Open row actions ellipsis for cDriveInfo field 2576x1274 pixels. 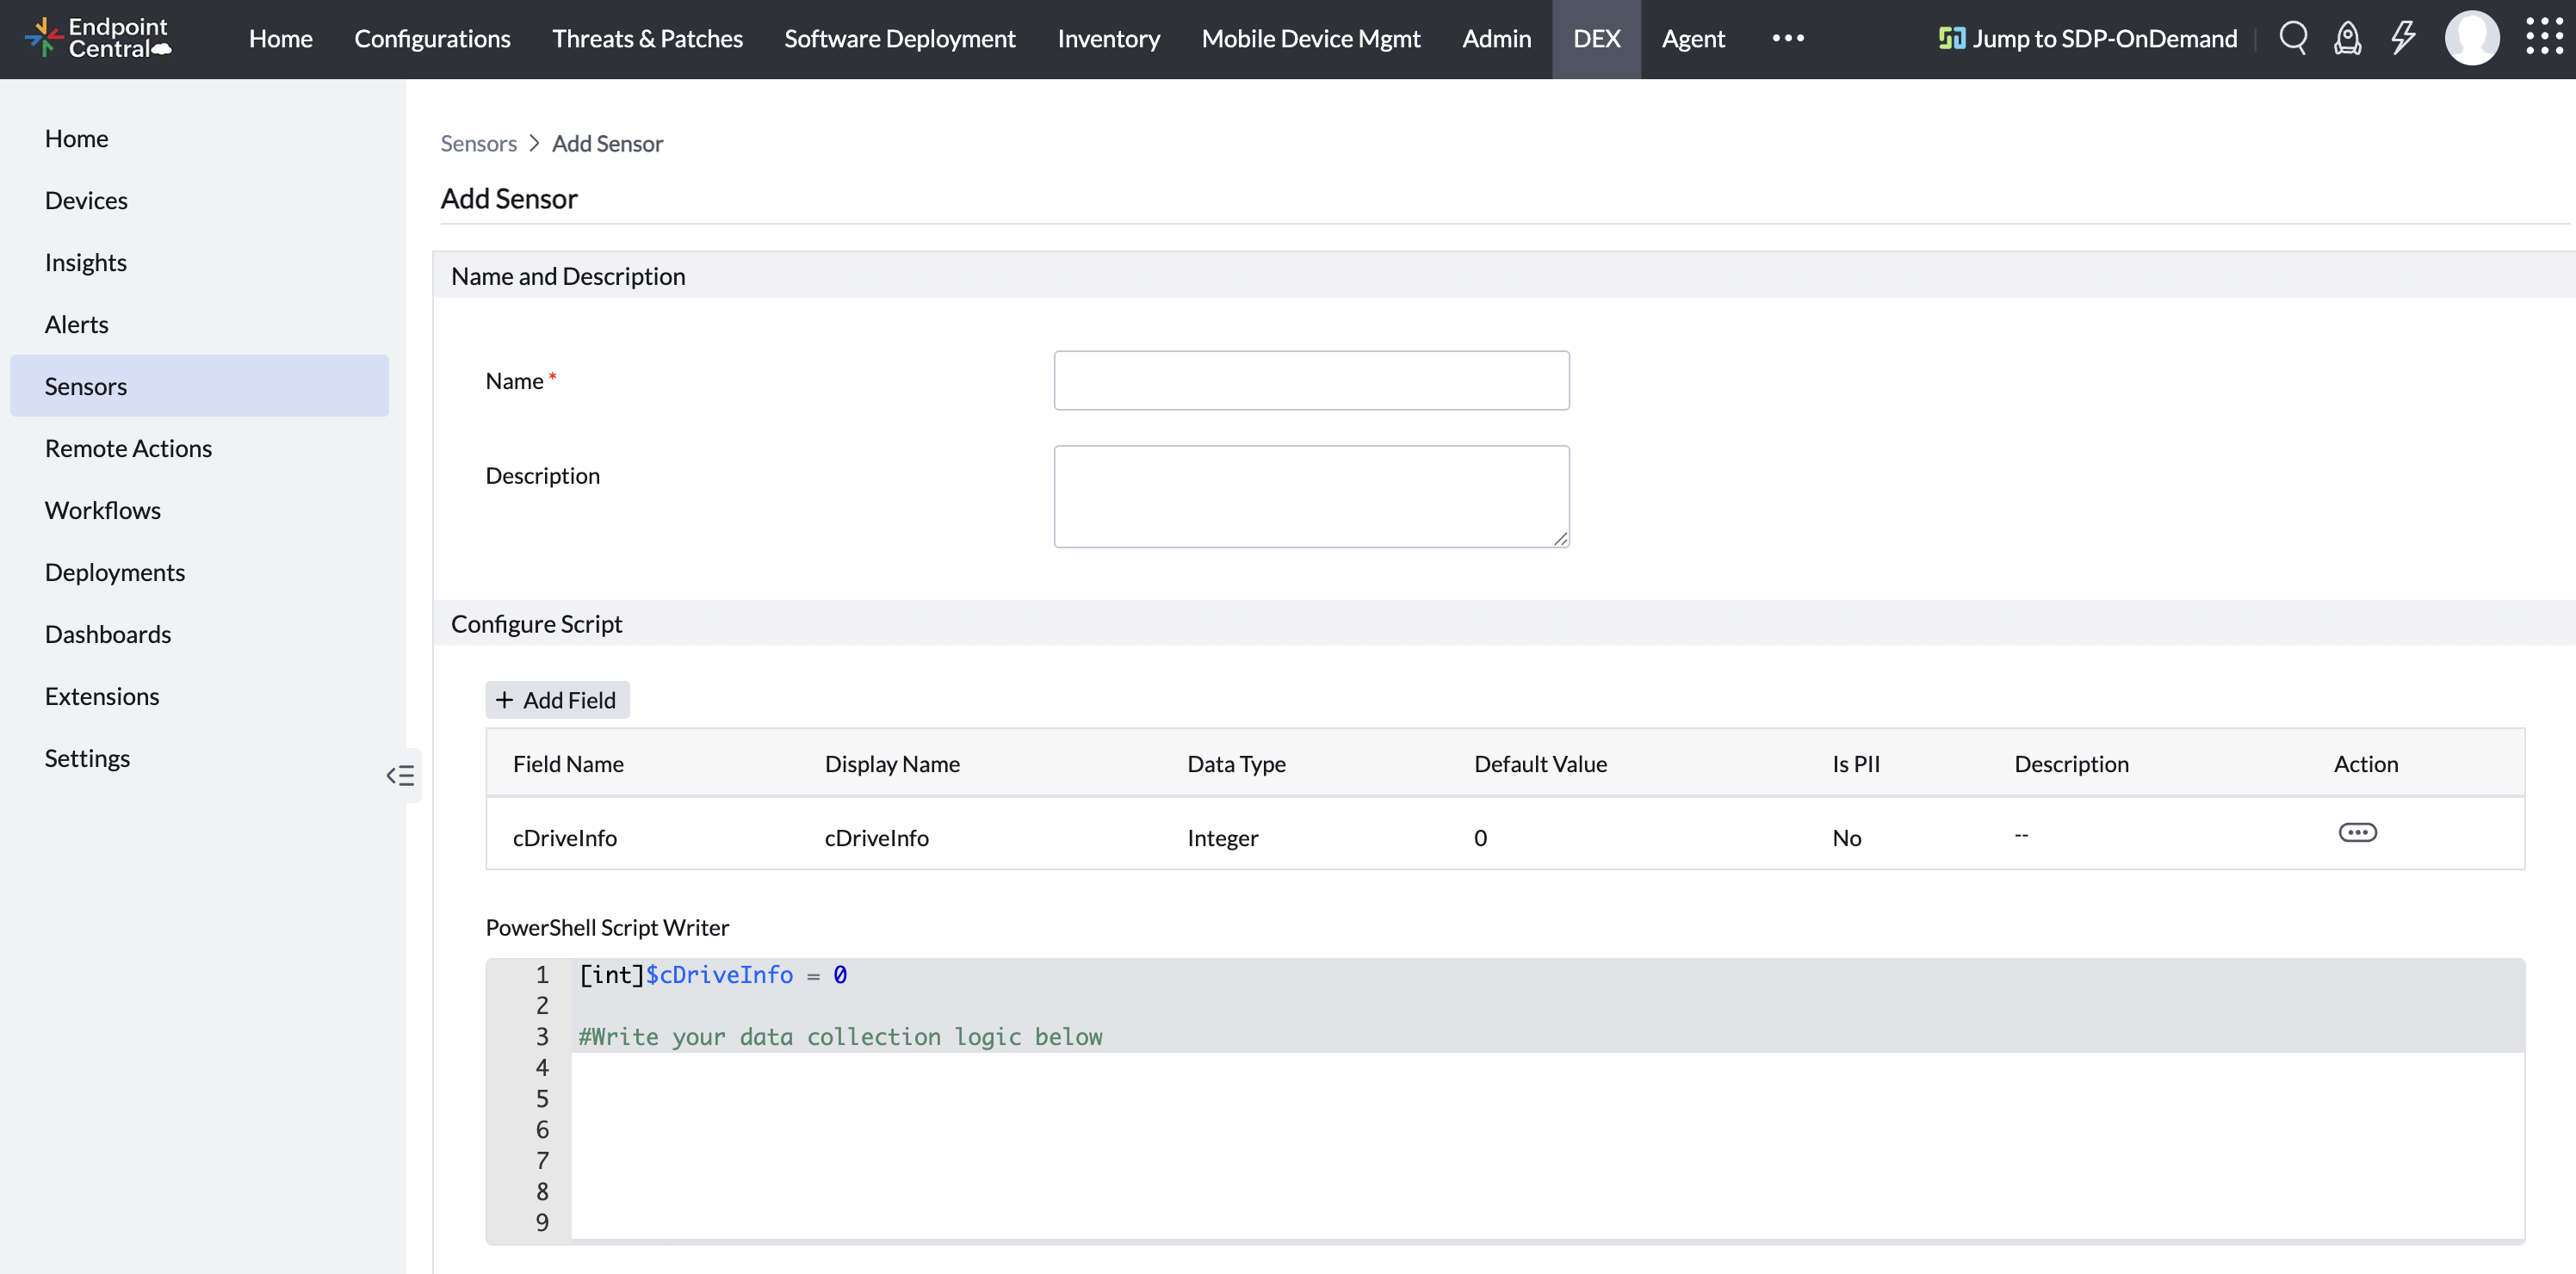pyautogui.click(x=2359, y=832)
